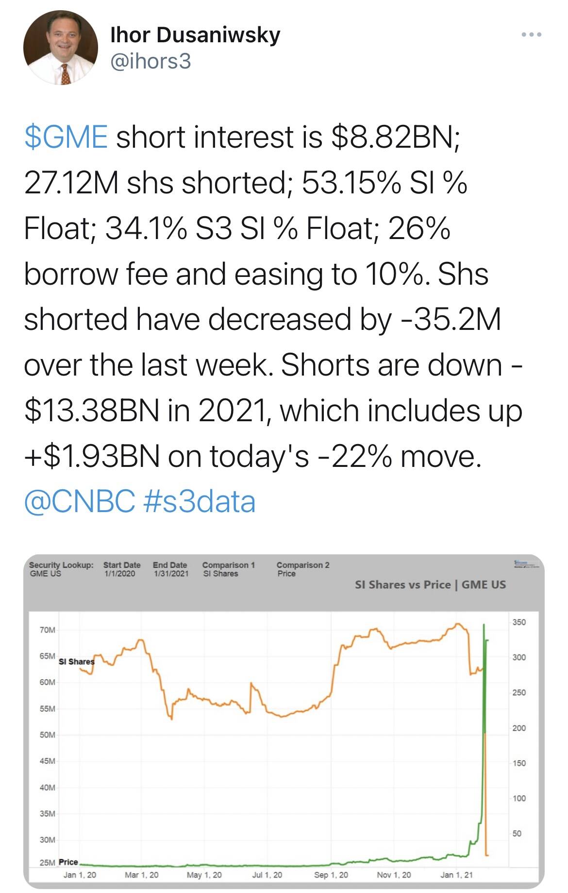568x893 pixels.
Task: Open the SI Shares vs Price chart image
Action: click(284, 721)
